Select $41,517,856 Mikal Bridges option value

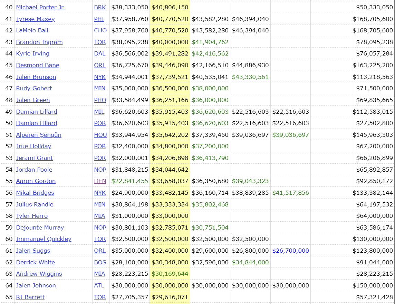tap(290, 193)
